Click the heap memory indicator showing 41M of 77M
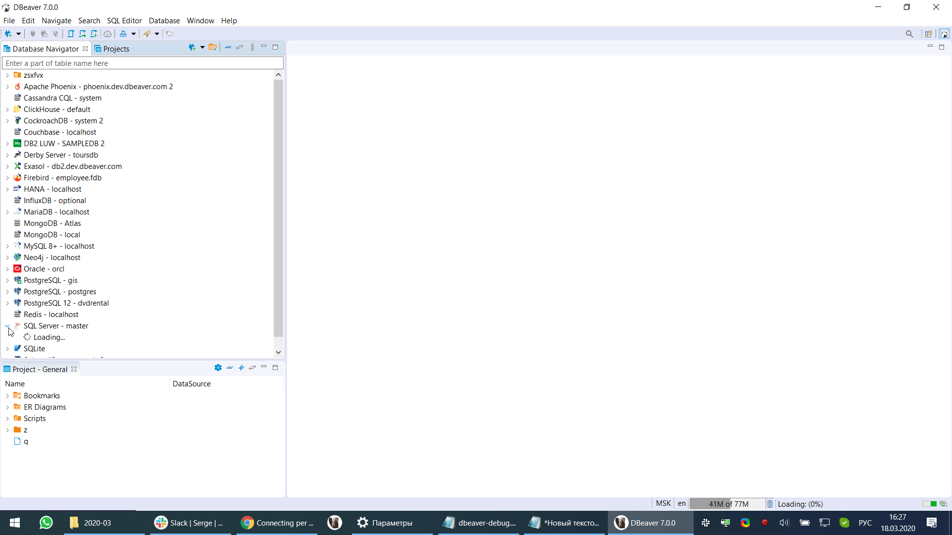Screen dimensions: 952x535 point(728,503)
